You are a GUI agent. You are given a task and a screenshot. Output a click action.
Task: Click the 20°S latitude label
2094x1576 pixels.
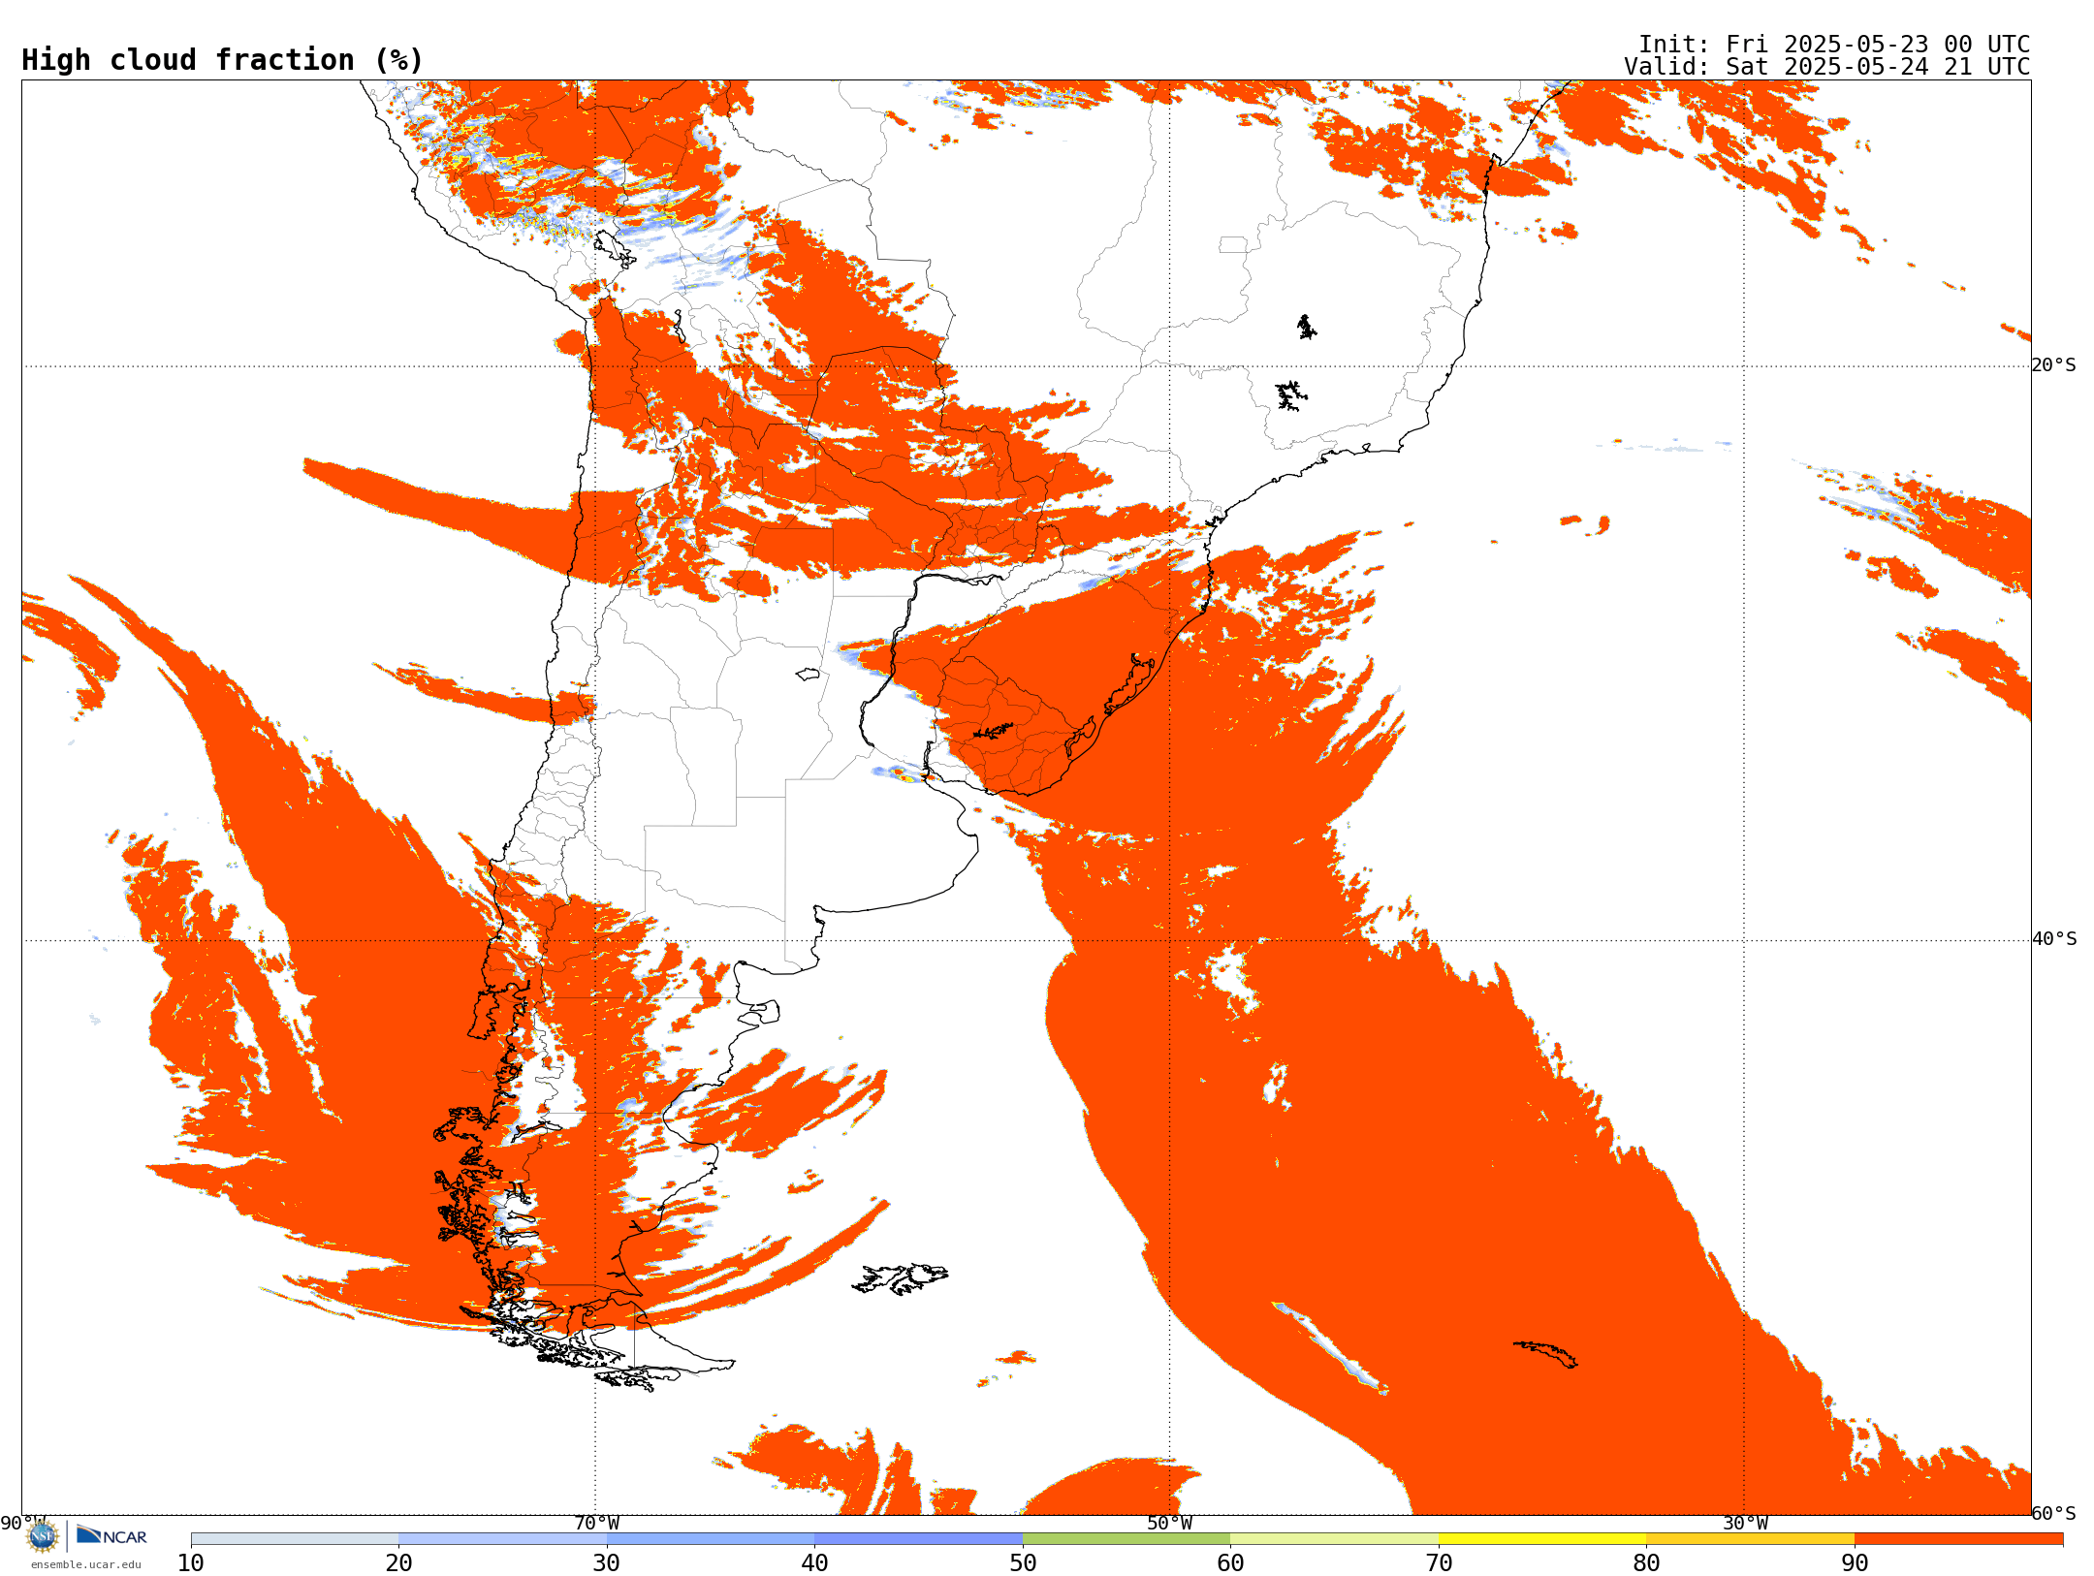(x=2054, y=365)
